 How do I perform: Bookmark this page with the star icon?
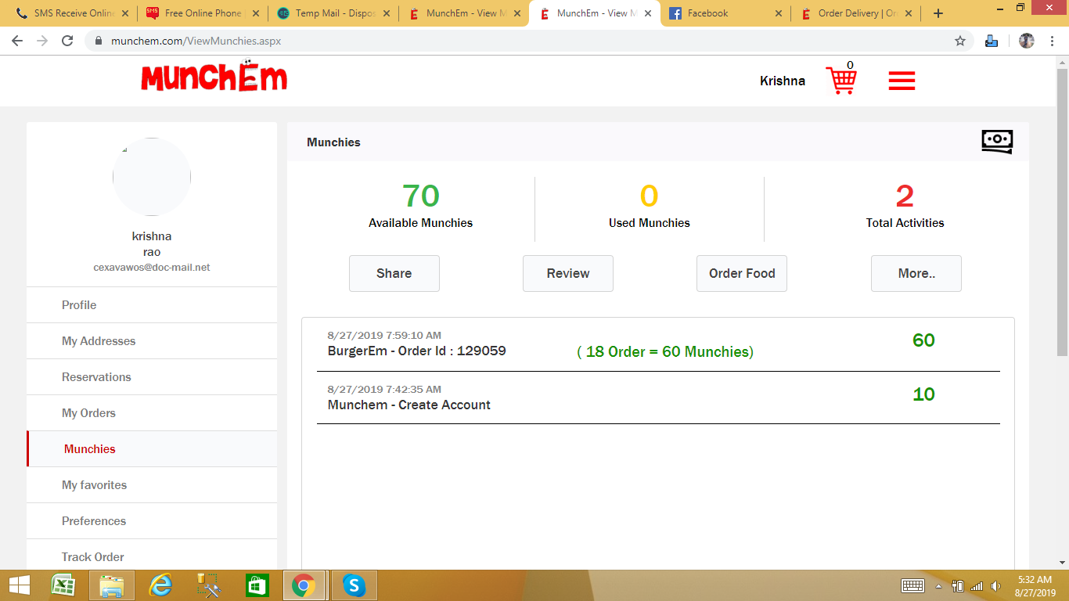(x=960, y=41)
